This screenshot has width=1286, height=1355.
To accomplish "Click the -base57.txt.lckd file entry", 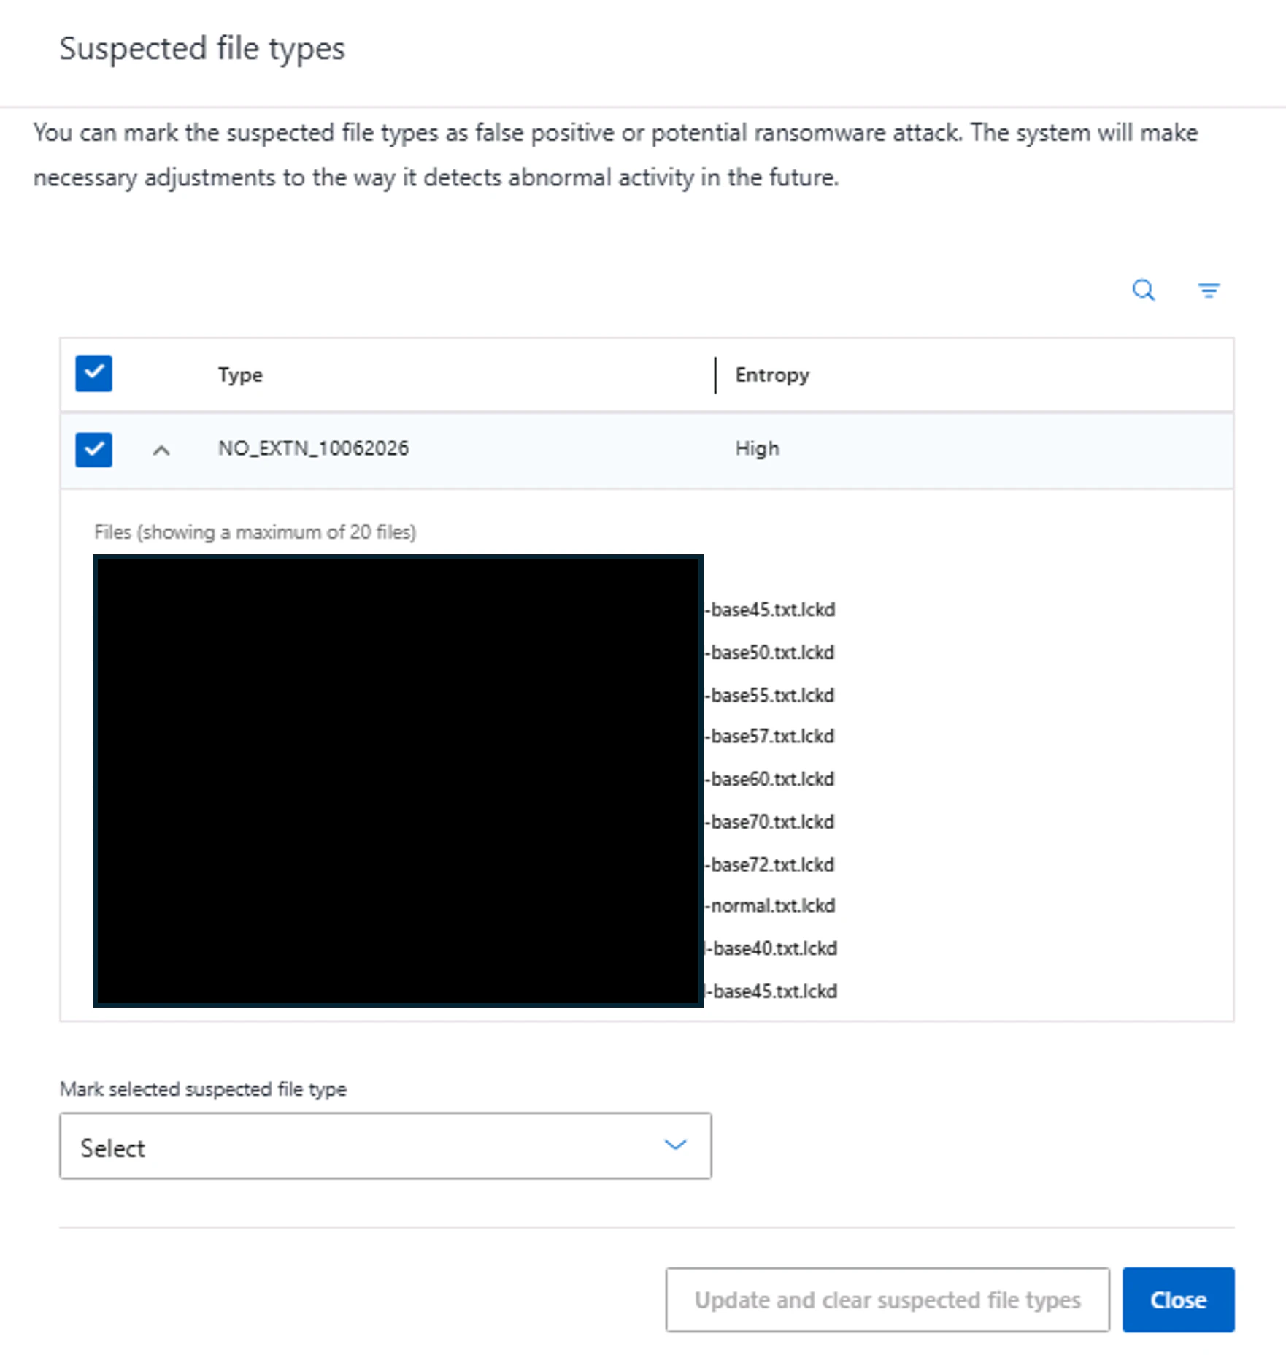I will point(769,736).
